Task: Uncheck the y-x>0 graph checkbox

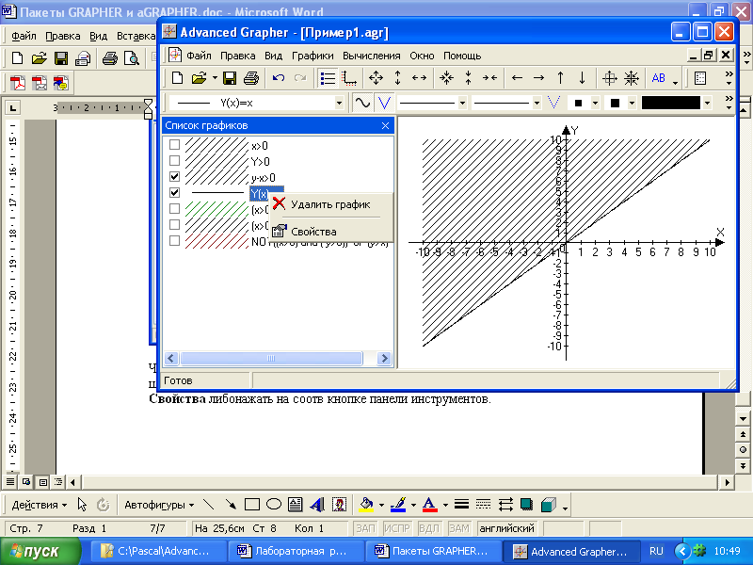Action: click(174, 176)
